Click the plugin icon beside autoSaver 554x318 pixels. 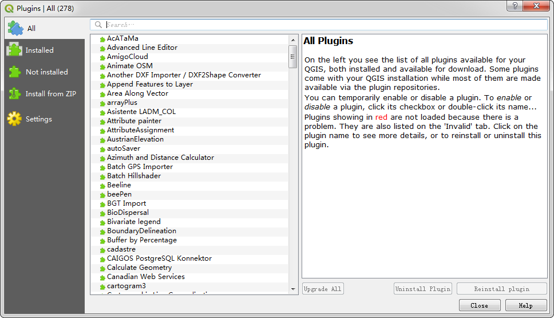[102, 149]
